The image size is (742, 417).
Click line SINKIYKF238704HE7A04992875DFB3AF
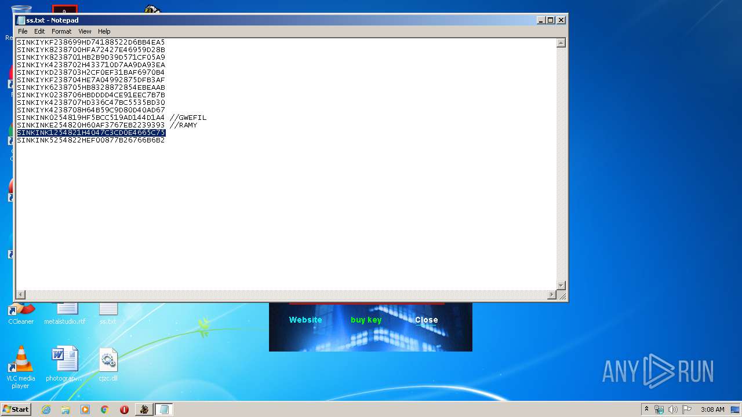(91, 80)
